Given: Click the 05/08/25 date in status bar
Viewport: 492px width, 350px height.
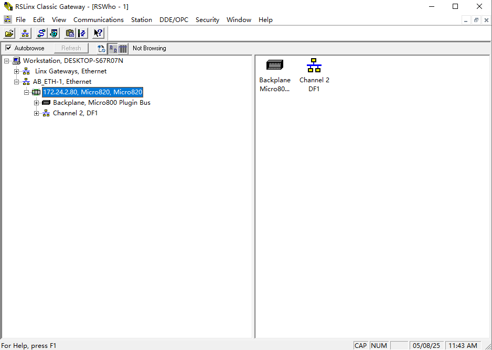Looking at the screenshot, I should click(x=426, y=346).
